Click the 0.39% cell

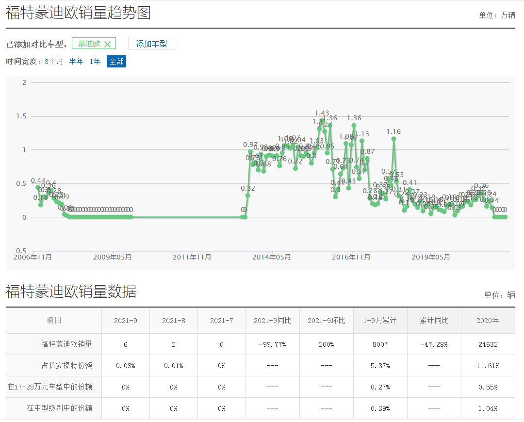tap(380, 408)
